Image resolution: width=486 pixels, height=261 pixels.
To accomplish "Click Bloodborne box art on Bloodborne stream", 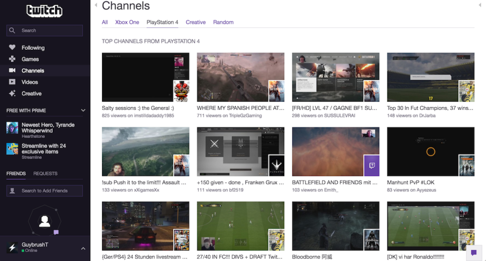I will (x=371, y=240).
